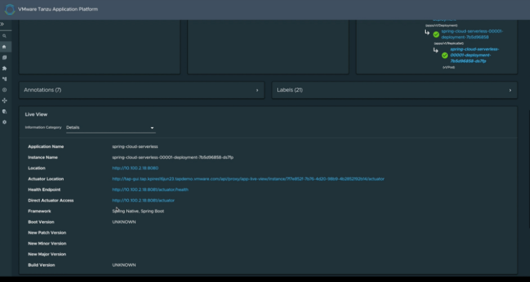Select the Instance Name value text
Image resolution: width=530 pixels, height=282 pixels.
point(173,158)
